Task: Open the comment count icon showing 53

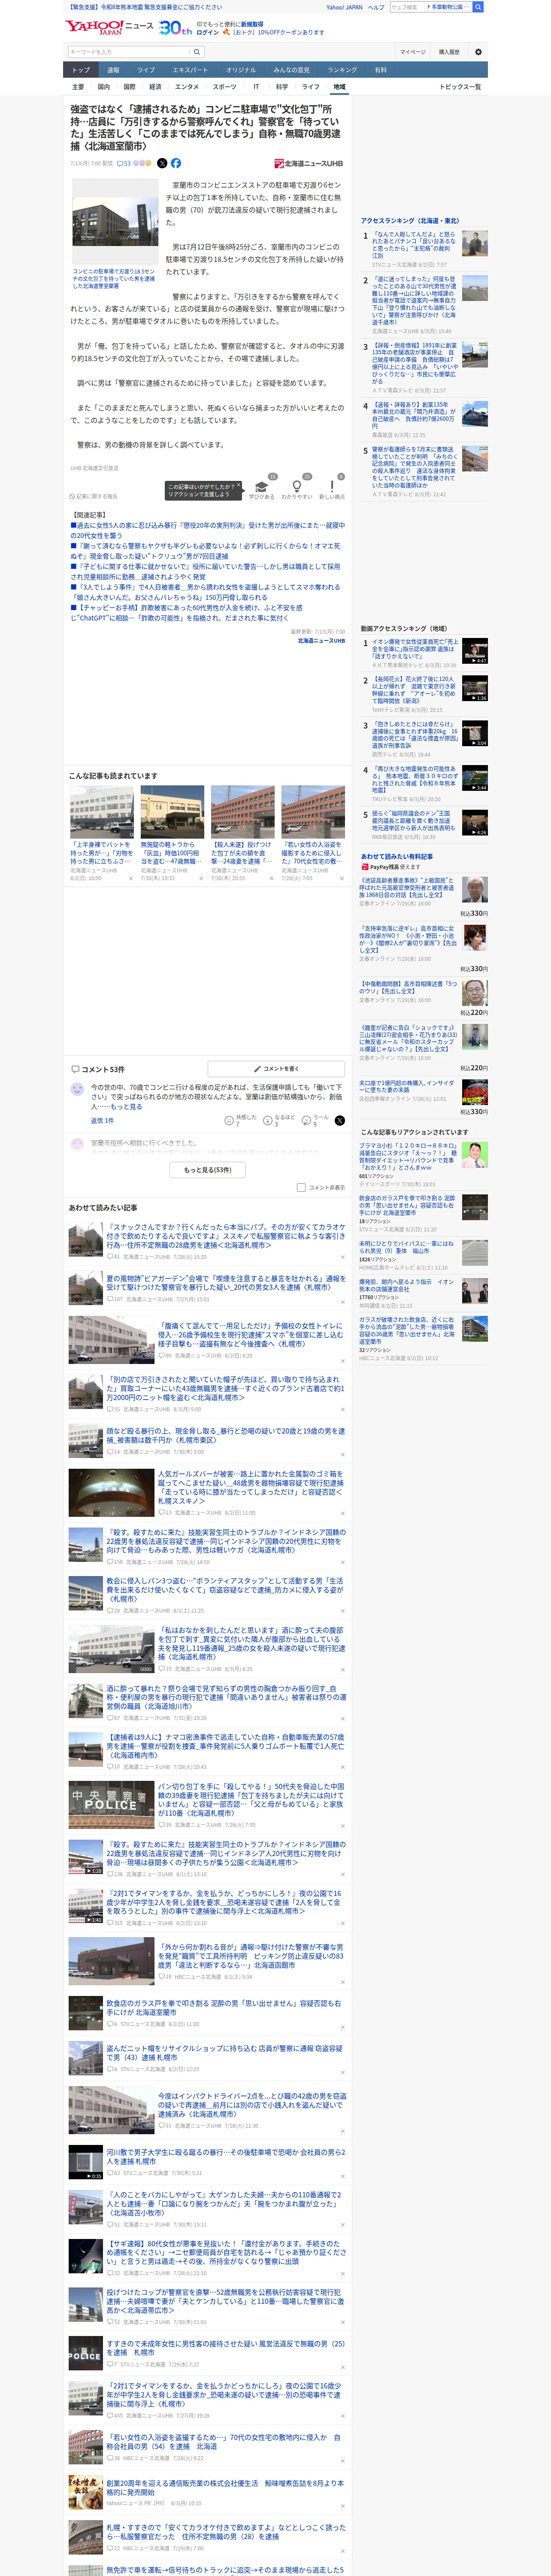Action: coord(124,163)
